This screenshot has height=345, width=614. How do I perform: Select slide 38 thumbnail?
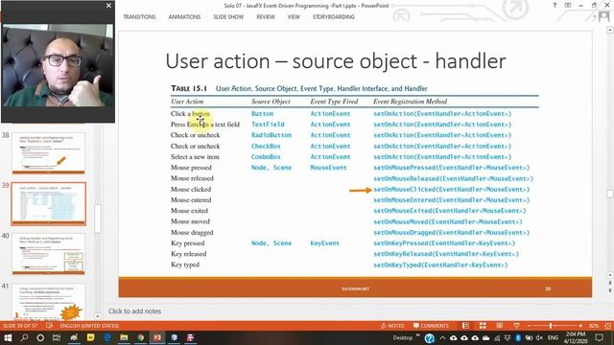[48, 153]
